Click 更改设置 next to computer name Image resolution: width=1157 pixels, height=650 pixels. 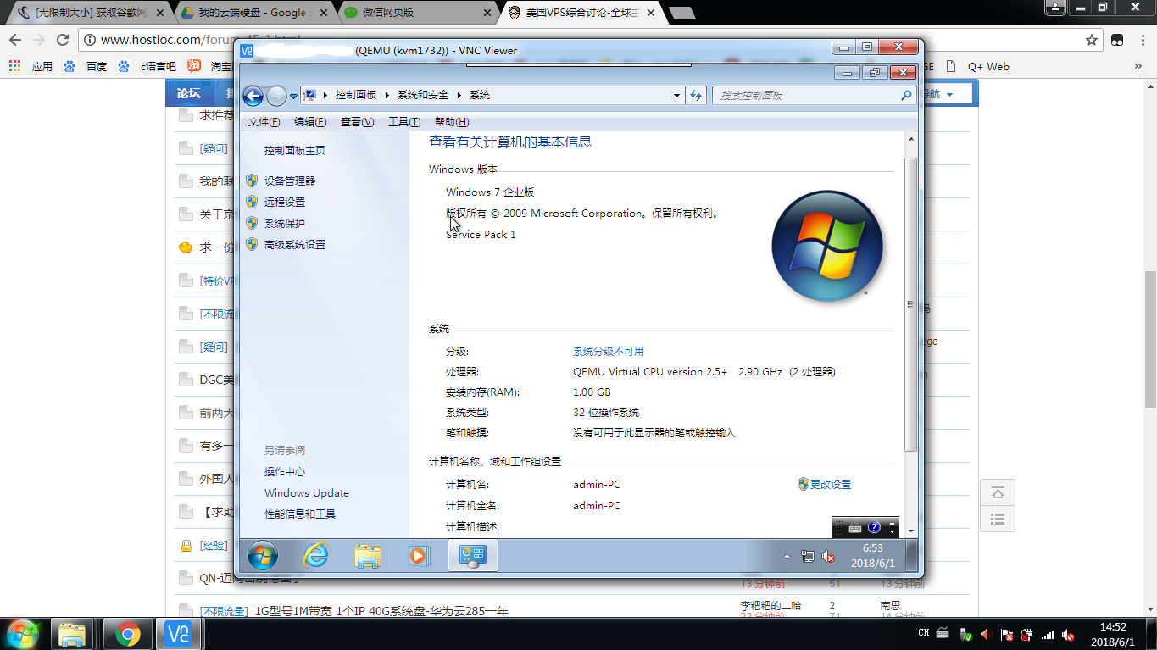coord(831,485)
